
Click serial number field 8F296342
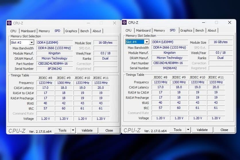[x=55, y=69]
